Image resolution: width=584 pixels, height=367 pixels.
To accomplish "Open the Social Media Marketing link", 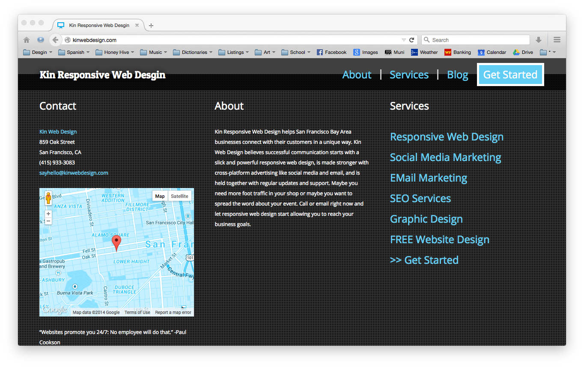I will point(446,157).
